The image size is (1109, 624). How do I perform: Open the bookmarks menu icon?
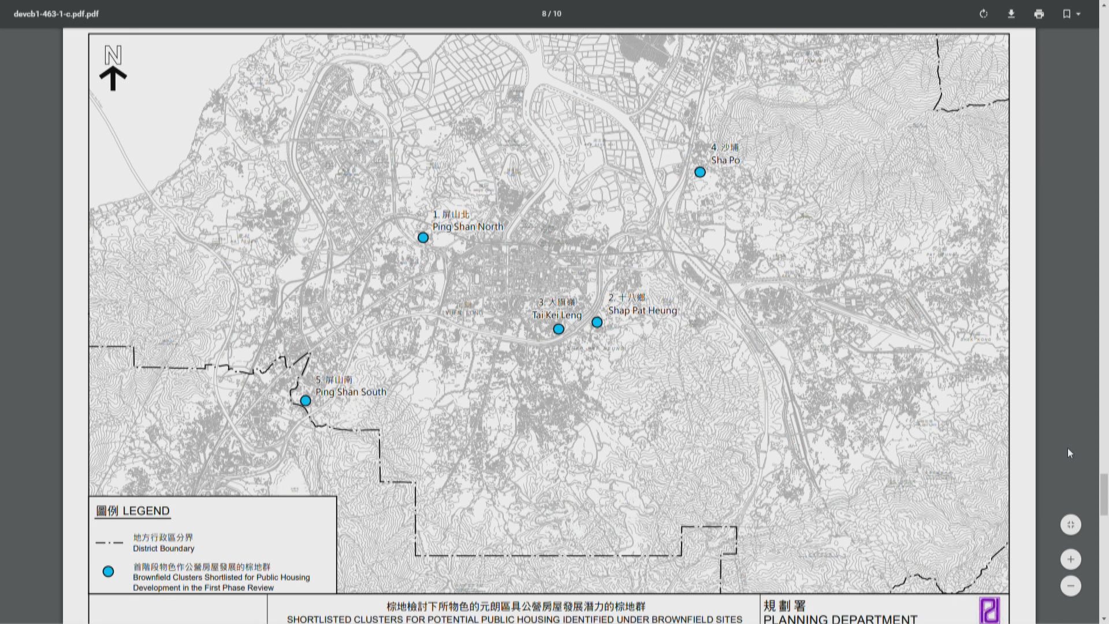(x=1066, y=14)
